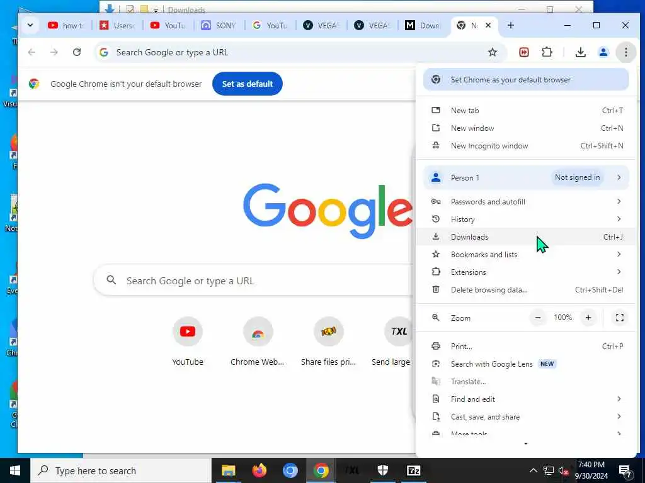Click the back navigation arrow

pyautogui.click(x=31, y=52)
